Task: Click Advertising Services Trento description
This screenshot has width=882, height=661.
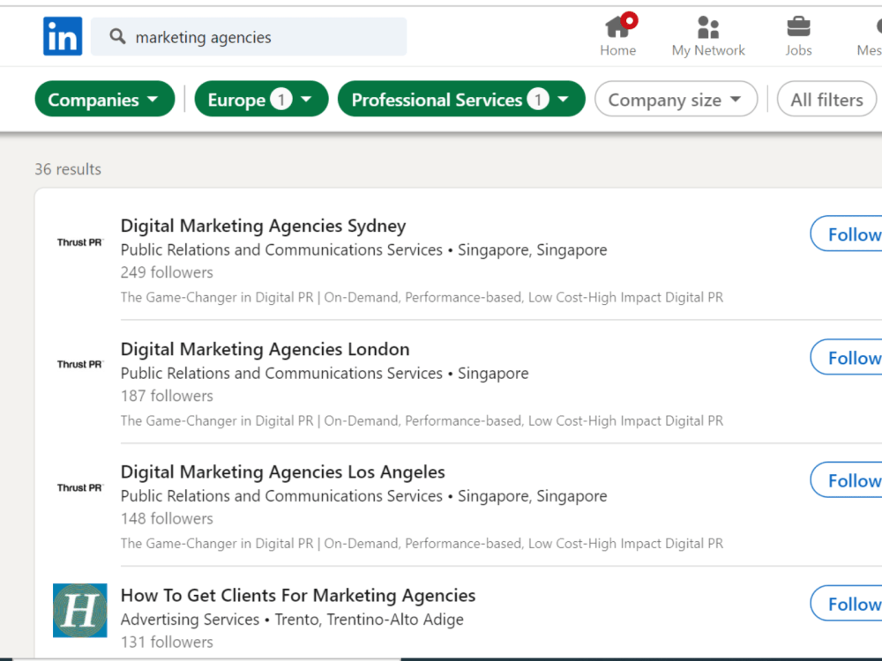Action: click(292, 620)
